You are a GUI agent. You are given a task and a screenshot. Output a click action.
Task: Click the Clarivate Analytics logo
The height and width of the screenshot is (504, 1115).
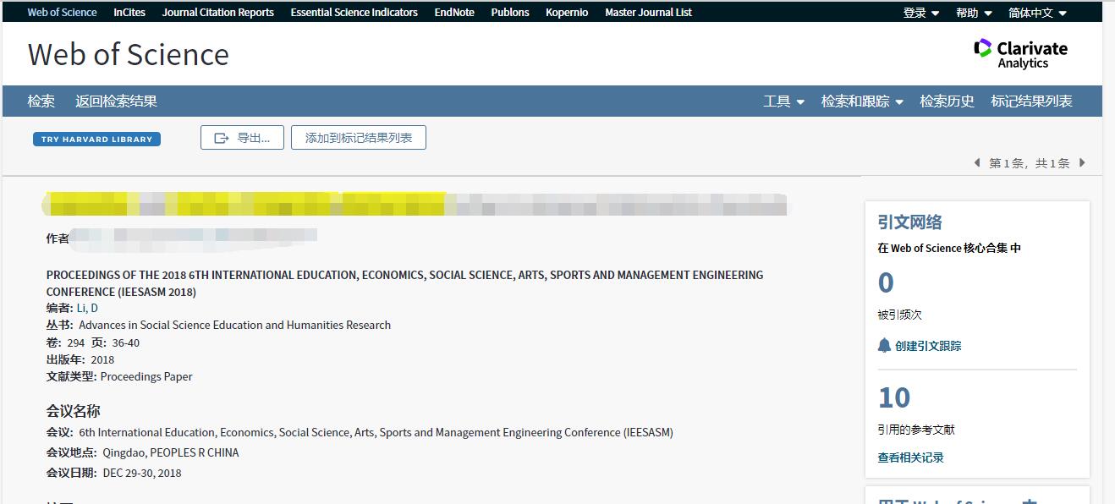click(1020, 54)
